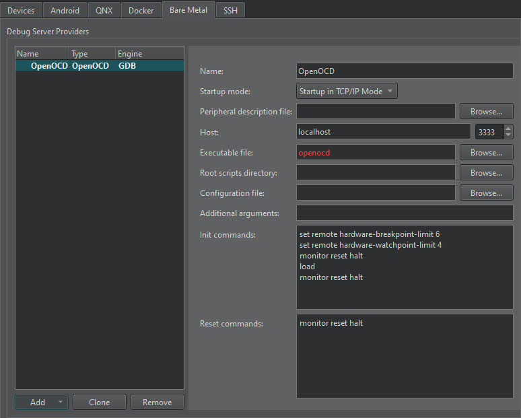Browse for the configuration file
521x418 pixels.
[x=486, y=193]
